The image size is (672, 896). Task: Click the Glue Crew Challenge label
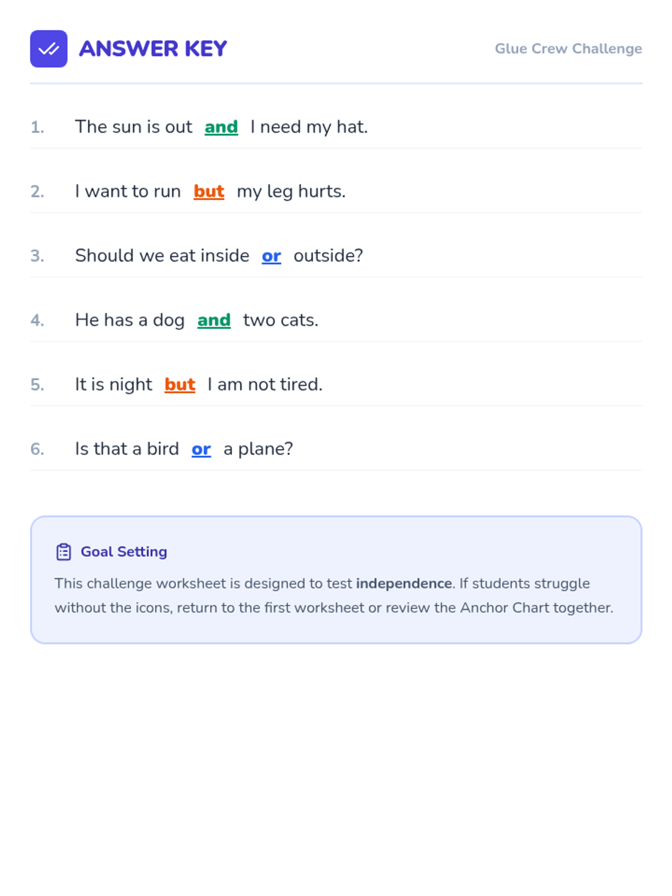click(x=568, y=49)
